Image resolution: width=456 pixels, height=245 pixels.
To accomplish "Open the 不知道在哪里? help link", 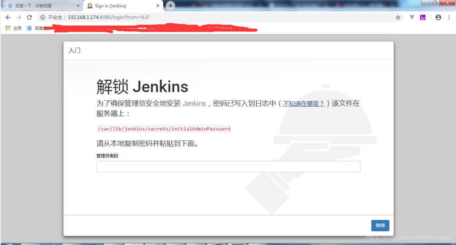I will pyautogui.click(x=303, y=103).
